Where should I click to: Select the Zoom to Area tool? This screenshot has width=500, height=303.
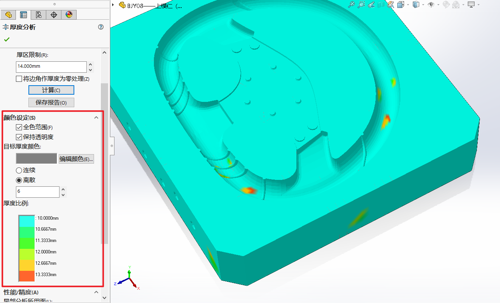tap(361, 5)
